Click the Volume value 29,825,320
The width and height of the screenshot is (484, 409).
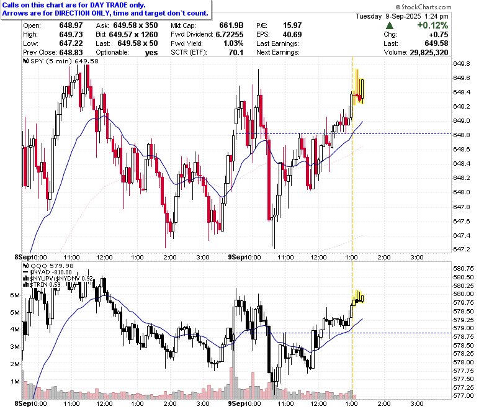[429, 52]
